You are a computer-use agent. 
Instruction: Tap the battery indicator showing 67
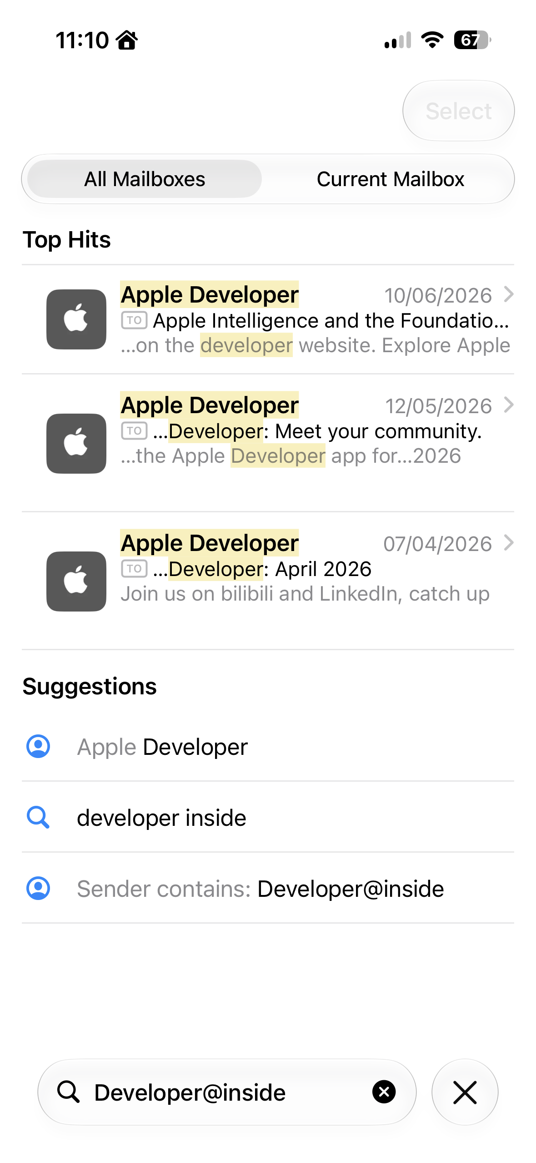472,40
